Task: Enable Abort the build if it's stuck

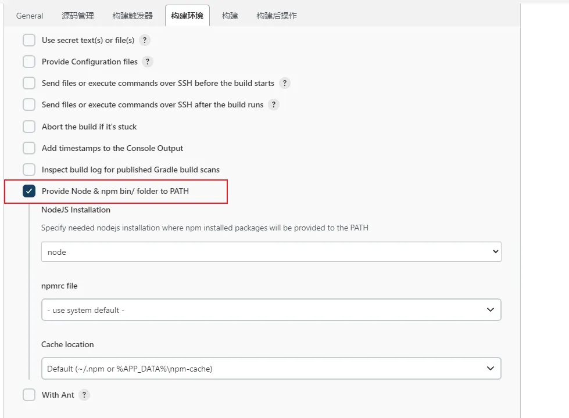Action: pos(29,127)
